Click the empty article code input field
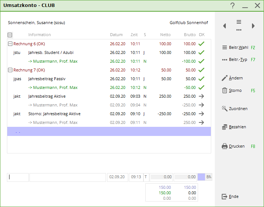The width and height of the screenshot is (264, 207). pos(18,177)
